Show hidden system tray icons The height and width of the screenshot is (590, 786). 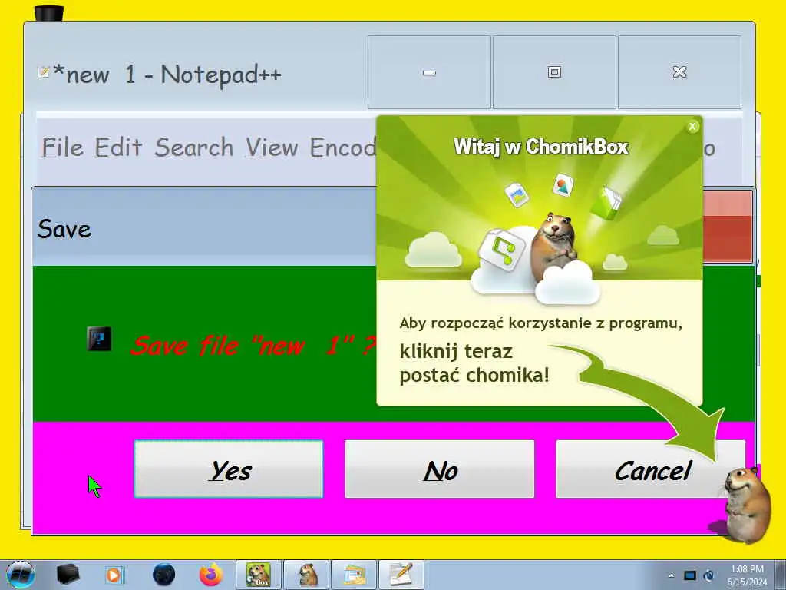pyautogui.click(x=671, y=575)
